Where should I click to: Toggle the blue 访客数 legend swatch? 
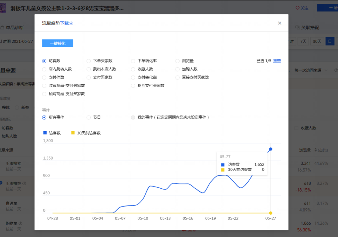click(x=45, y=133)
